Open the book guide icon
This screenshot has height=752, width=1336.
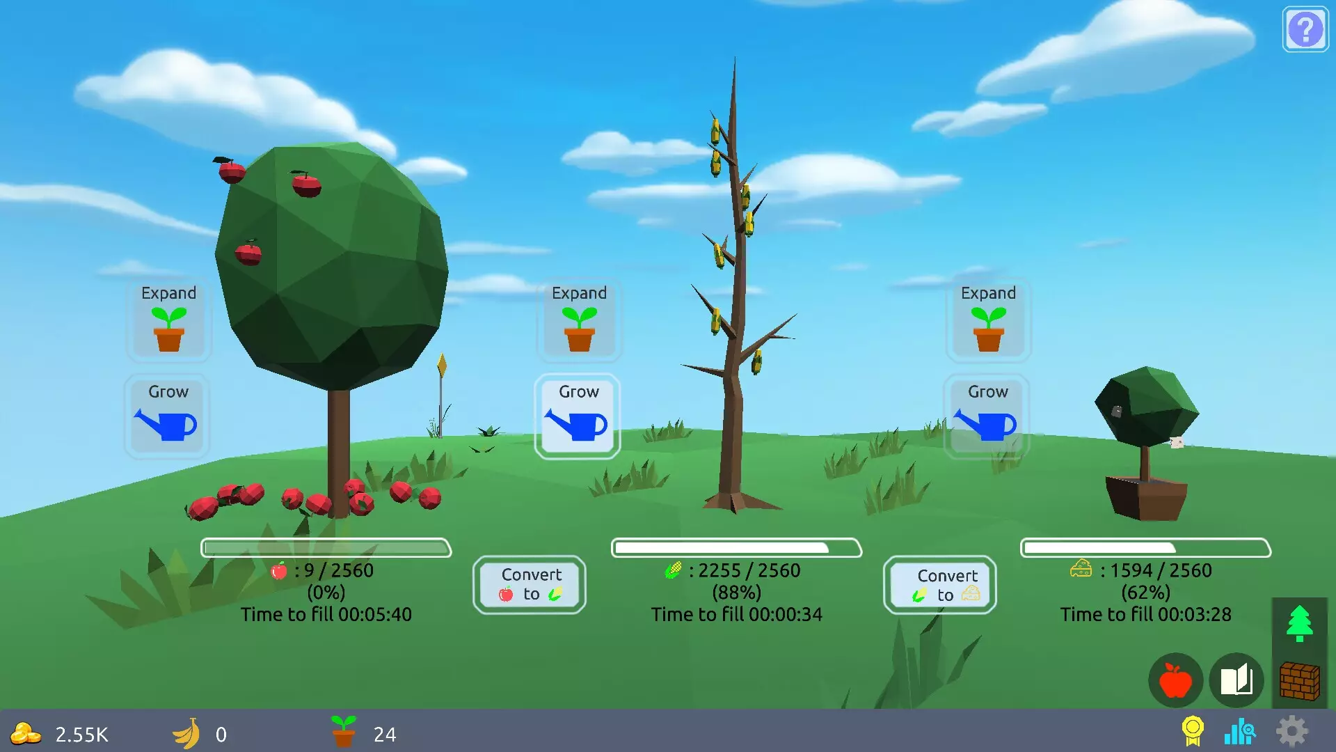1236,680
